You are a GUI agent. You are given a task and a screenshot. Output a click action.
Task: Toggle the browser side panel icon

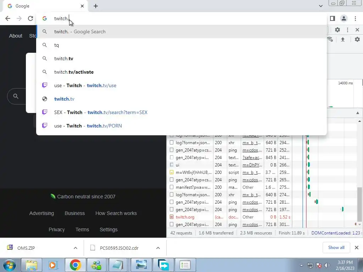click(x=333, y=18)
